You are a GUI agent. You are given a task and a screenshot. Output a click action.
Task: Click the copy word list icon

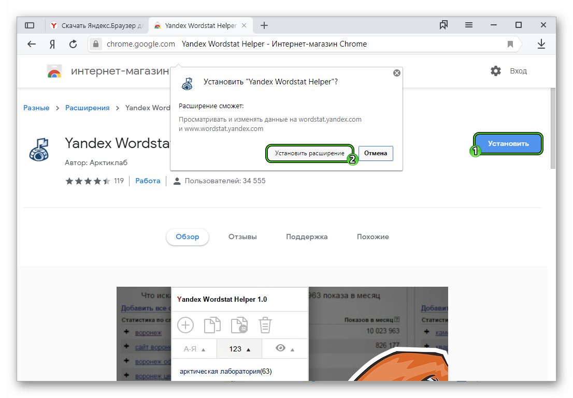(x=212, y=325)
